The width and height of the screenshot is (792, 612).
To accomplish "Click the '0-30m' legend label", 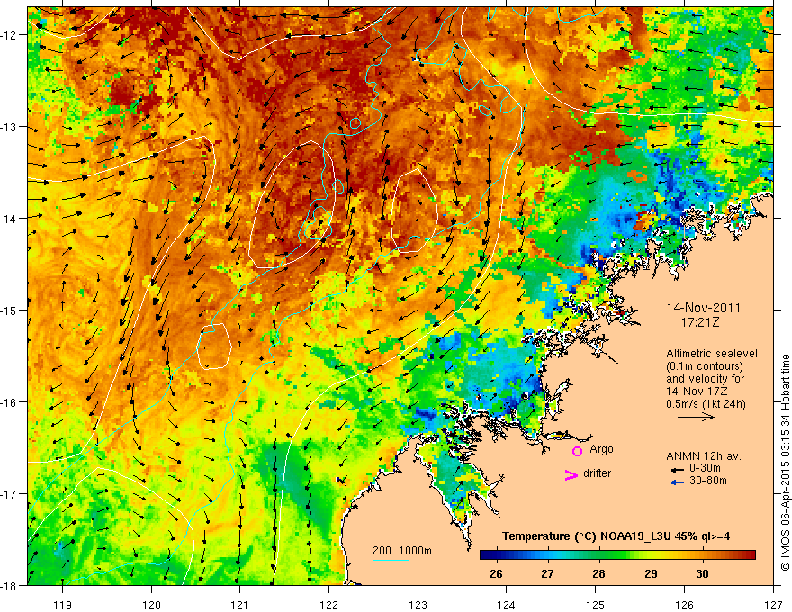I will (705, 468).
